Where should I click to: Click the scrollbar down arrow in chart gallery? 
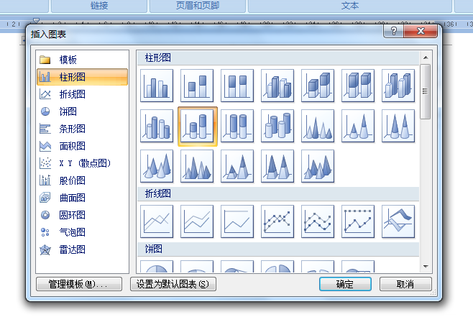pyautogui.click(x=426, y=267)
